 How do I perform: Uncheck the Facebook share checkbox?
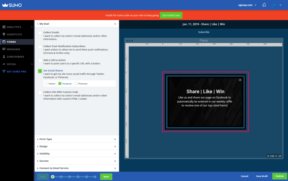pyautogui.click(x=60, y=83)
